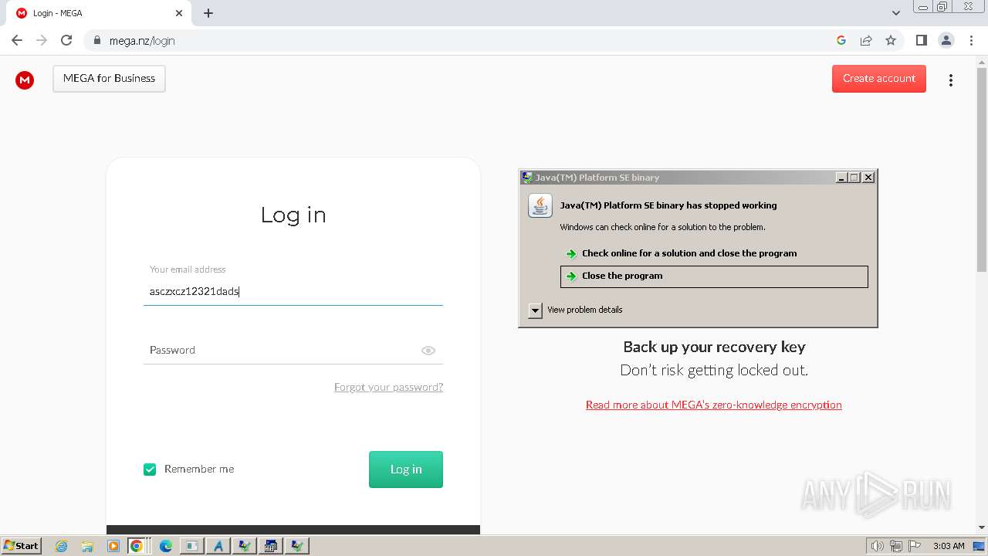Choose Close the program option
Image resolution: width=988 pixels, height=556 pixels.
[x=714, y=276]
